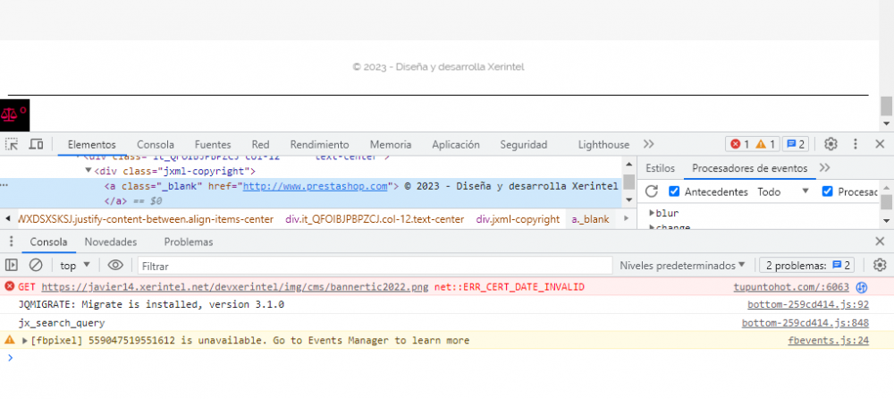894x399 pixels.
Task: Click the Diseña y desarrolla Xerintel footer link
Action: pos(438,67)
